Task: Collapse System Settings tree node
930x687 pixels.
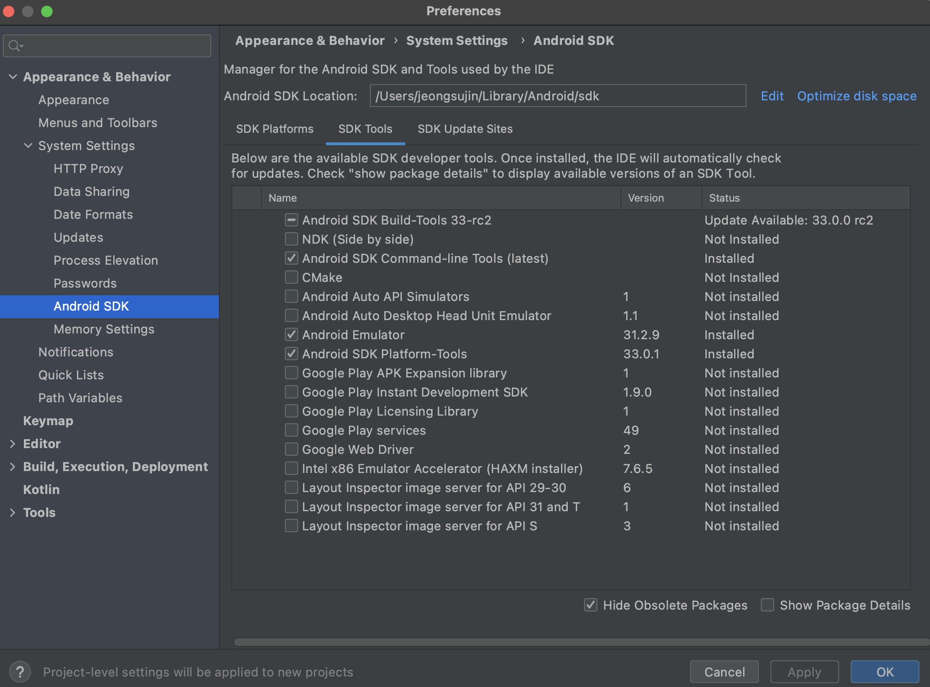Action: pyautogui.click(x=28, y=146)
